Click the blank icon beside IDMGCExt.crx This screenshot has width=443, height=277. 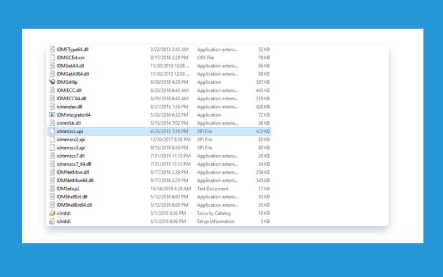(x=52, y=58)
